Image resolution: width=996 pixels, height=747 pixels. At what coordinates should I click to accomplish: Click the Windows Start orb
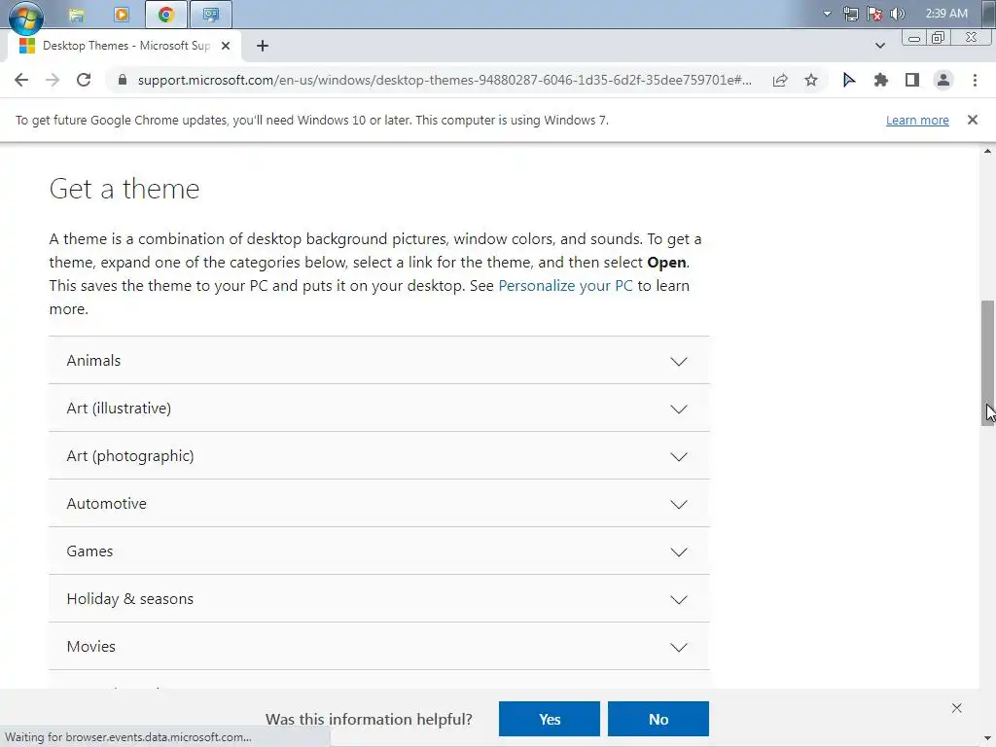(25, 16)
